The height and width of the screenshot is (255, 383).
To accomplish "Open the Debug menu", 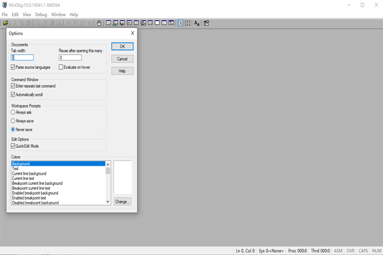I will tap(41, 15).
